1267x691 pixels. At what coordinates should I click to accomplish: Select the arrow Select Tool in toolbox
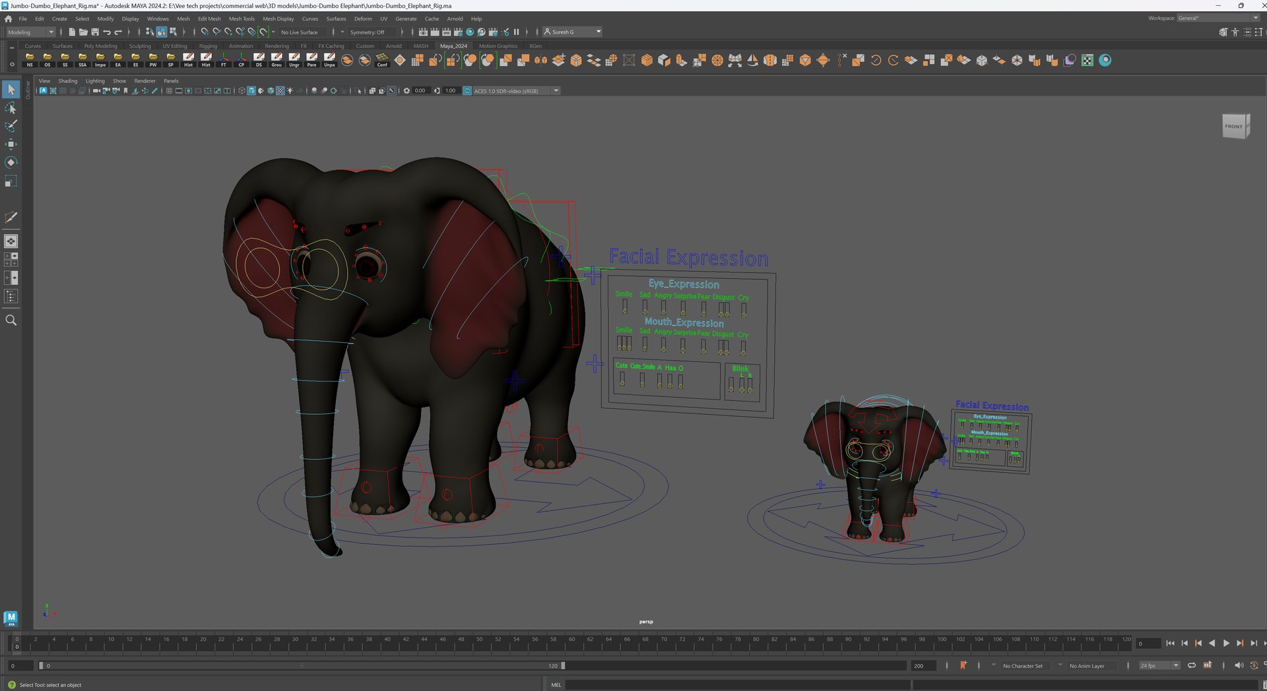(x=11, y=89)
